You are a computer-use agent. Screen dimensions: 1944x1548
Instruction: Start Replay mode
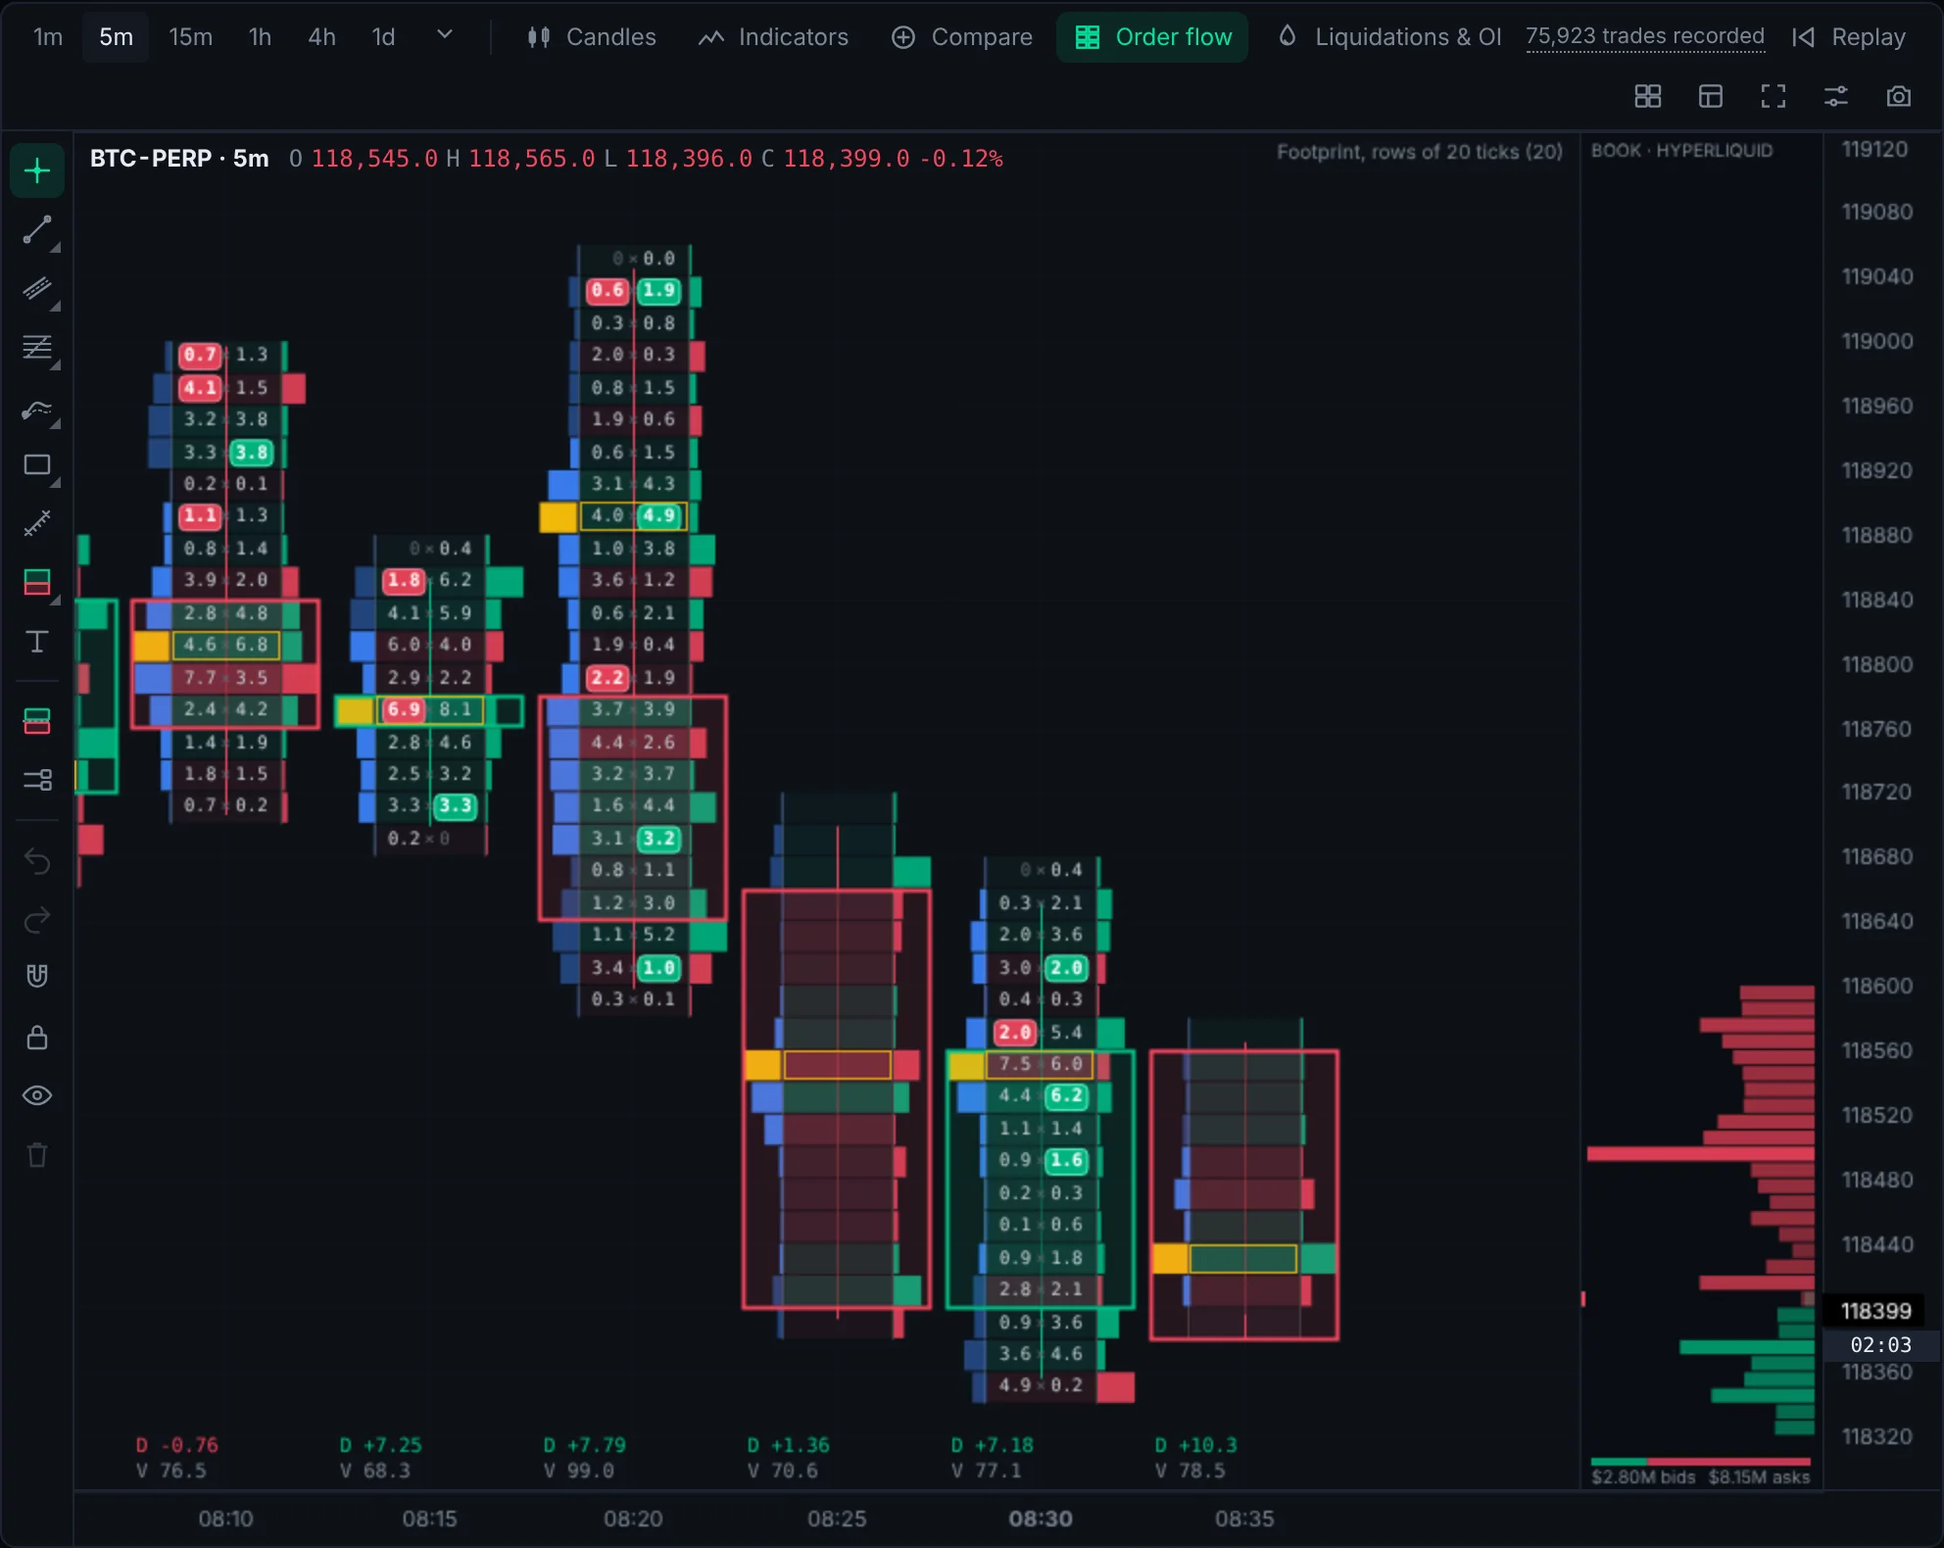pyautogui.click(x=1849, y=37)
